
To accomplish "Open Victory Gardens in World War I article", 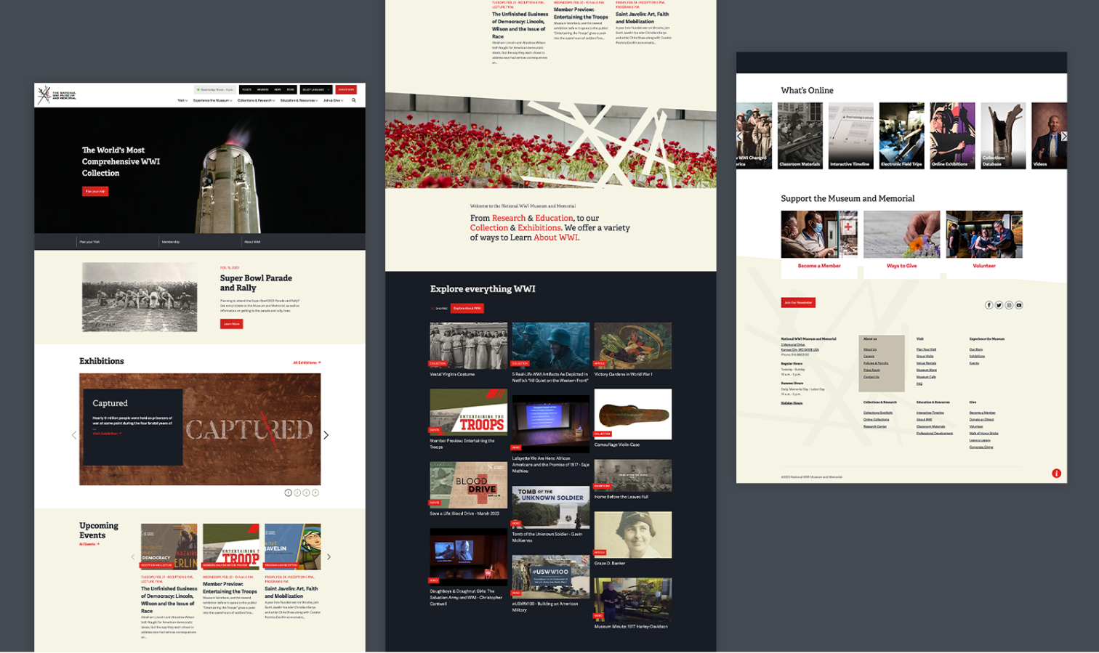I will click(632, 350).
